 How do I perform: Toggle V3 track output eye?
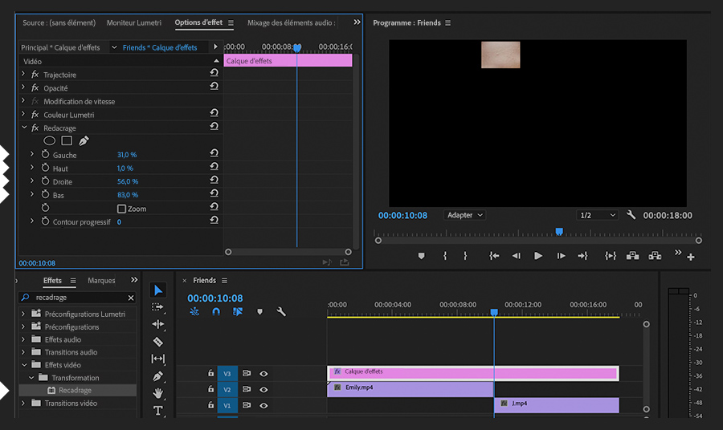coord(263,373)
